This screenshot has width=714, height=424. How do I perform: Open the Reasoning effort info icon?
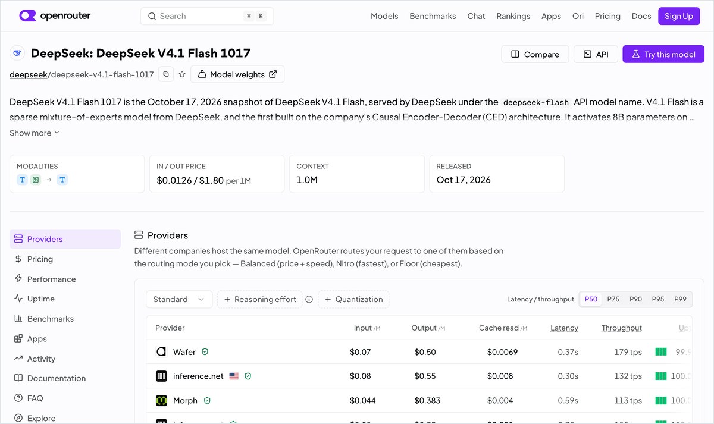tap(309, 299)
